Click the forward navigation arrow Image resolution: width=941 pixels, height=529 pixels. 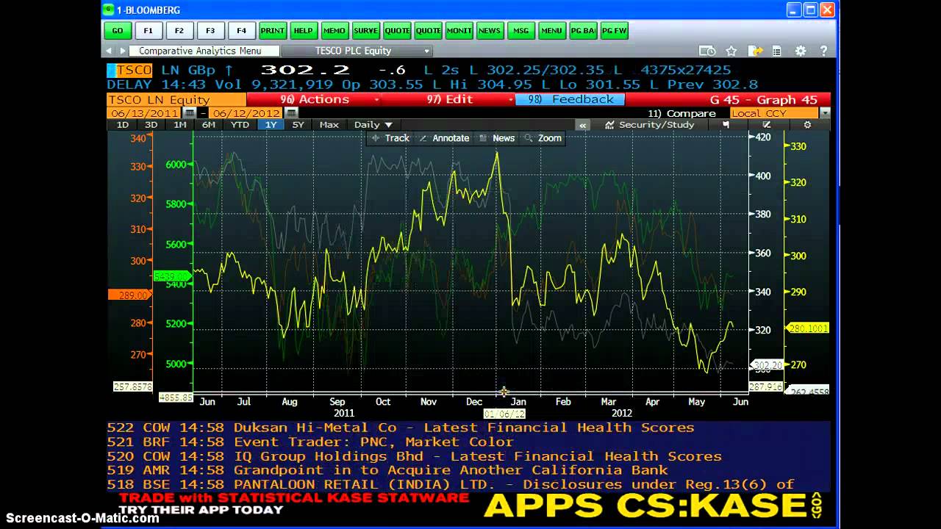click(x=121, y=51)
